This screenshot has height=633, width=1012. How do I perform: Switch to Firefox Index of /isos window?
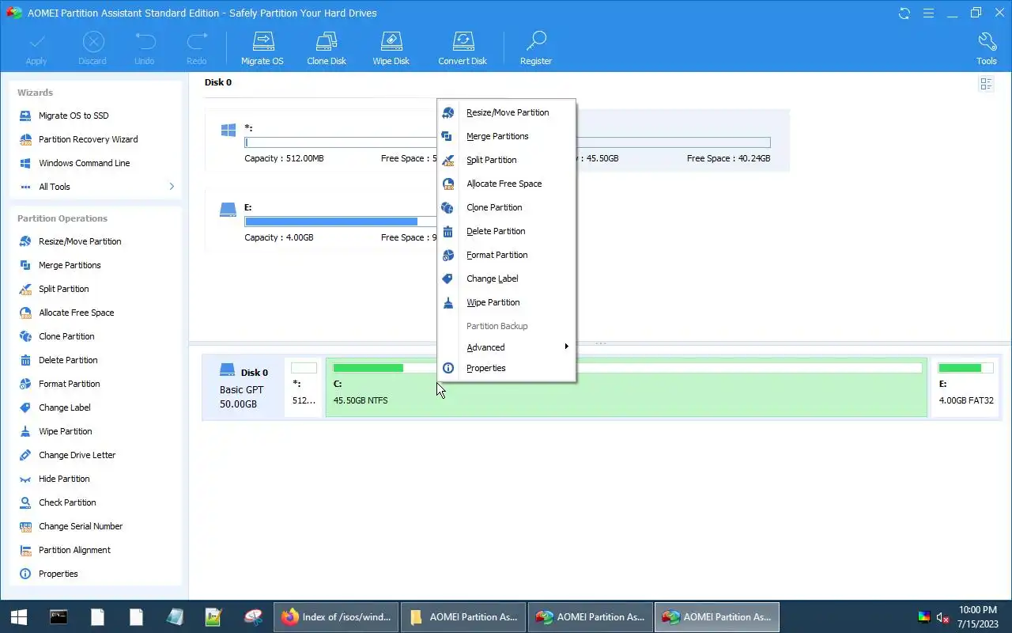click(337, 617)
